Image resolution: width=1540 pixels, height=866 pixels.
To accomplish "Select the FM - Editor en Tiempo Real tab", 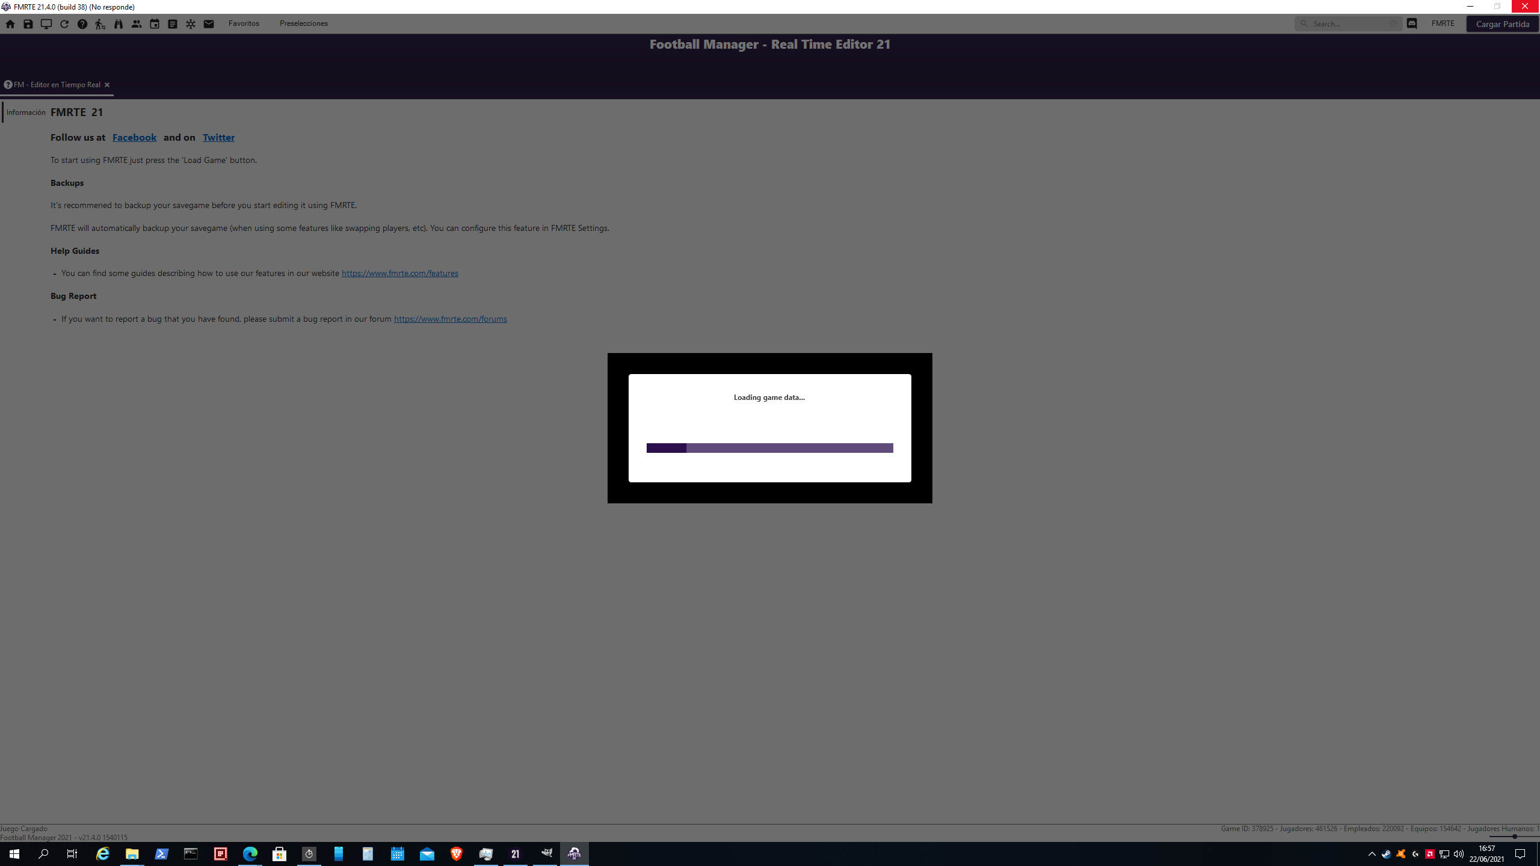I will 57,85.
